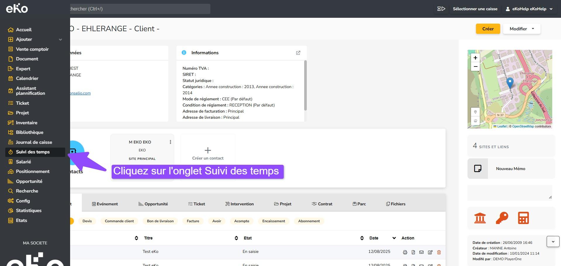Click the trash icon in first row
Screen dimensions: 561x266
coord(439,252)
